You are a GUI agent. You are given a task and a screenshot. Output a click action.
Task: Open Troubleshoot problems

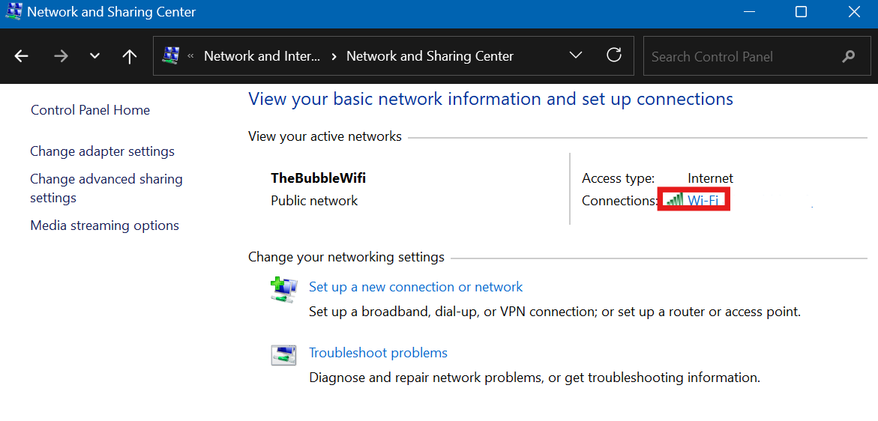[x=378, y=353]
